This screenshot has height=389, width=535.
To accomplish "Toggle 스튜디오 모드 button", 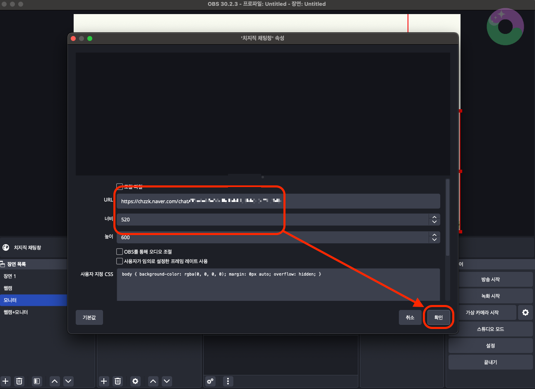I will [x=490, y=329].
